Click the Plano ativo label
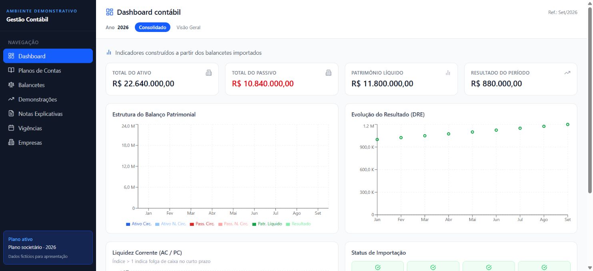 20,239
